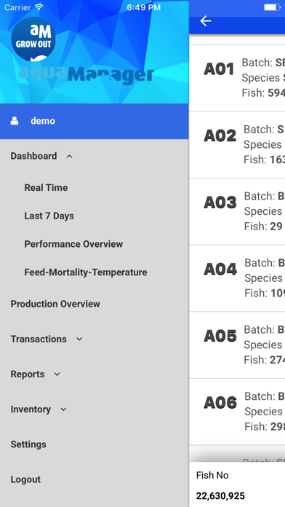This screenshot has height=507, width=285.
Task: Select cage A05 row
Action: tap(237, 345)
